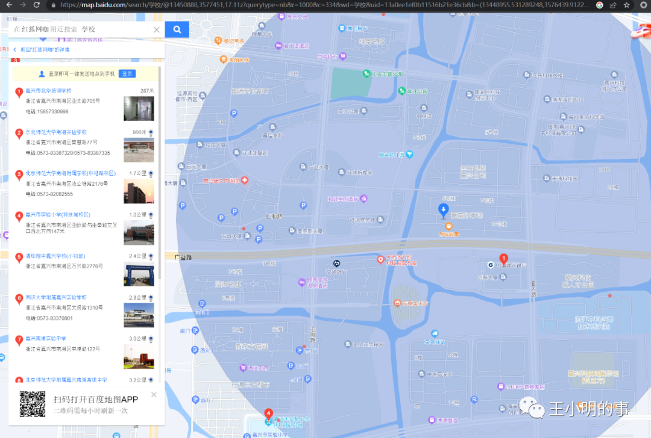The height and width of the screenshot is (438, 651).
Task: Click the 嘉兴康久中医院 hospital icon
Action: click(245, 180)
